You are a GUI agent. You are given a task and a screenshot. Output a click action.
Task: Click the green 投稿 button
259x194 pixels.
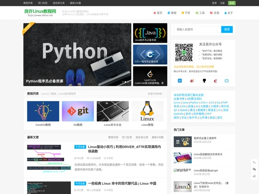232,3
